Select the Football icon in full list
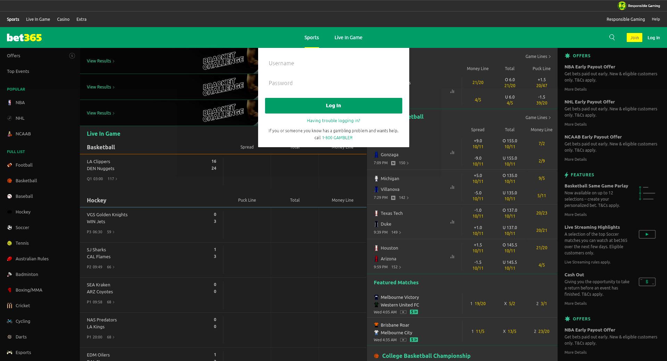667x361 pixels. [10, 165]
